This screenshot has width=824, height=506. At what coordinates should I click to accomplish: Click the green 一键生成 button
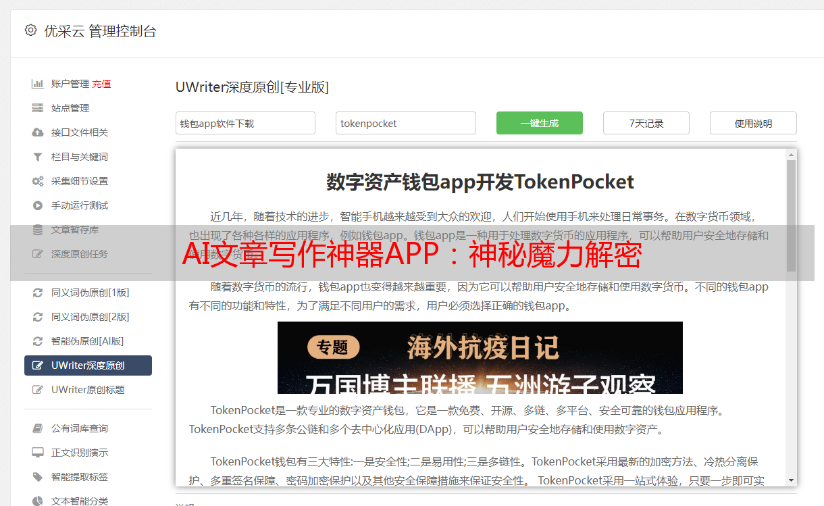540,123
